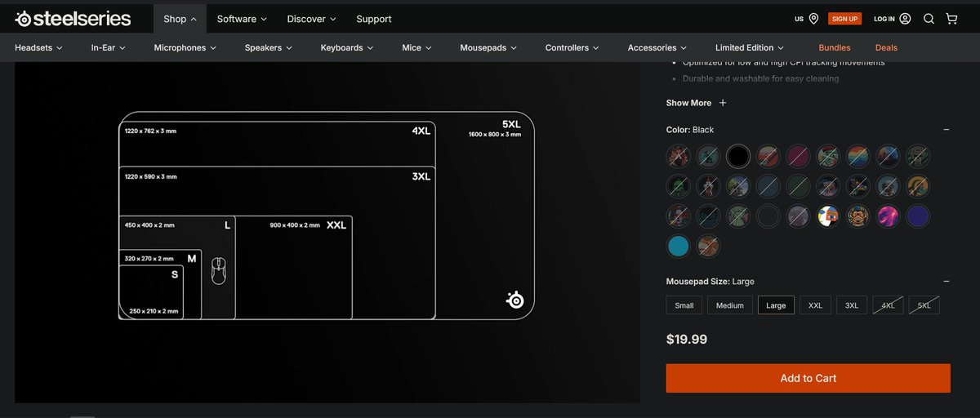The width and height of the screenshot is (980, 418).
Task: Choose the orange monkey face art swatch
Action: click(858, 216)
